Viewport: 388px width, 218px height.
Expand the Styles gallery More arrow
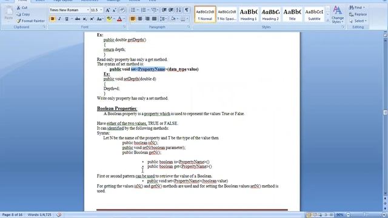pyautogui.click(x=327, y=20)
